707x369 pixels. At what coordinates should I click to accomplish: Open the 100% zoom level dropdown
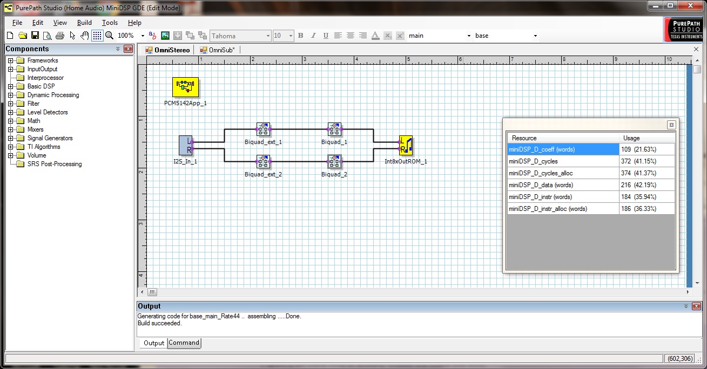tap(143, 36)
